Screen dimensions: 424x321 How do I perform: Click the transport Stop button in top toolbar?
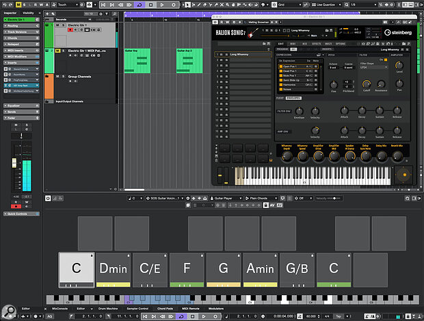point(151,5)
